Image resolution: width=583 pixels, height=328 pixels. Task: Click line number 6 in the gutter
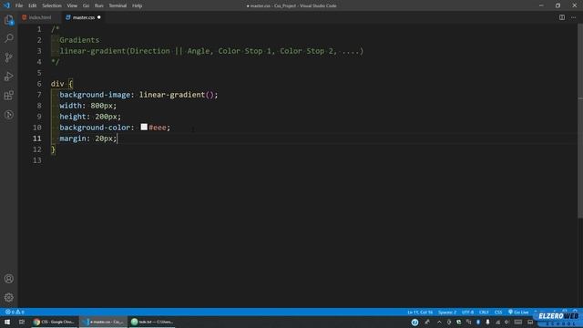(39, 84)
